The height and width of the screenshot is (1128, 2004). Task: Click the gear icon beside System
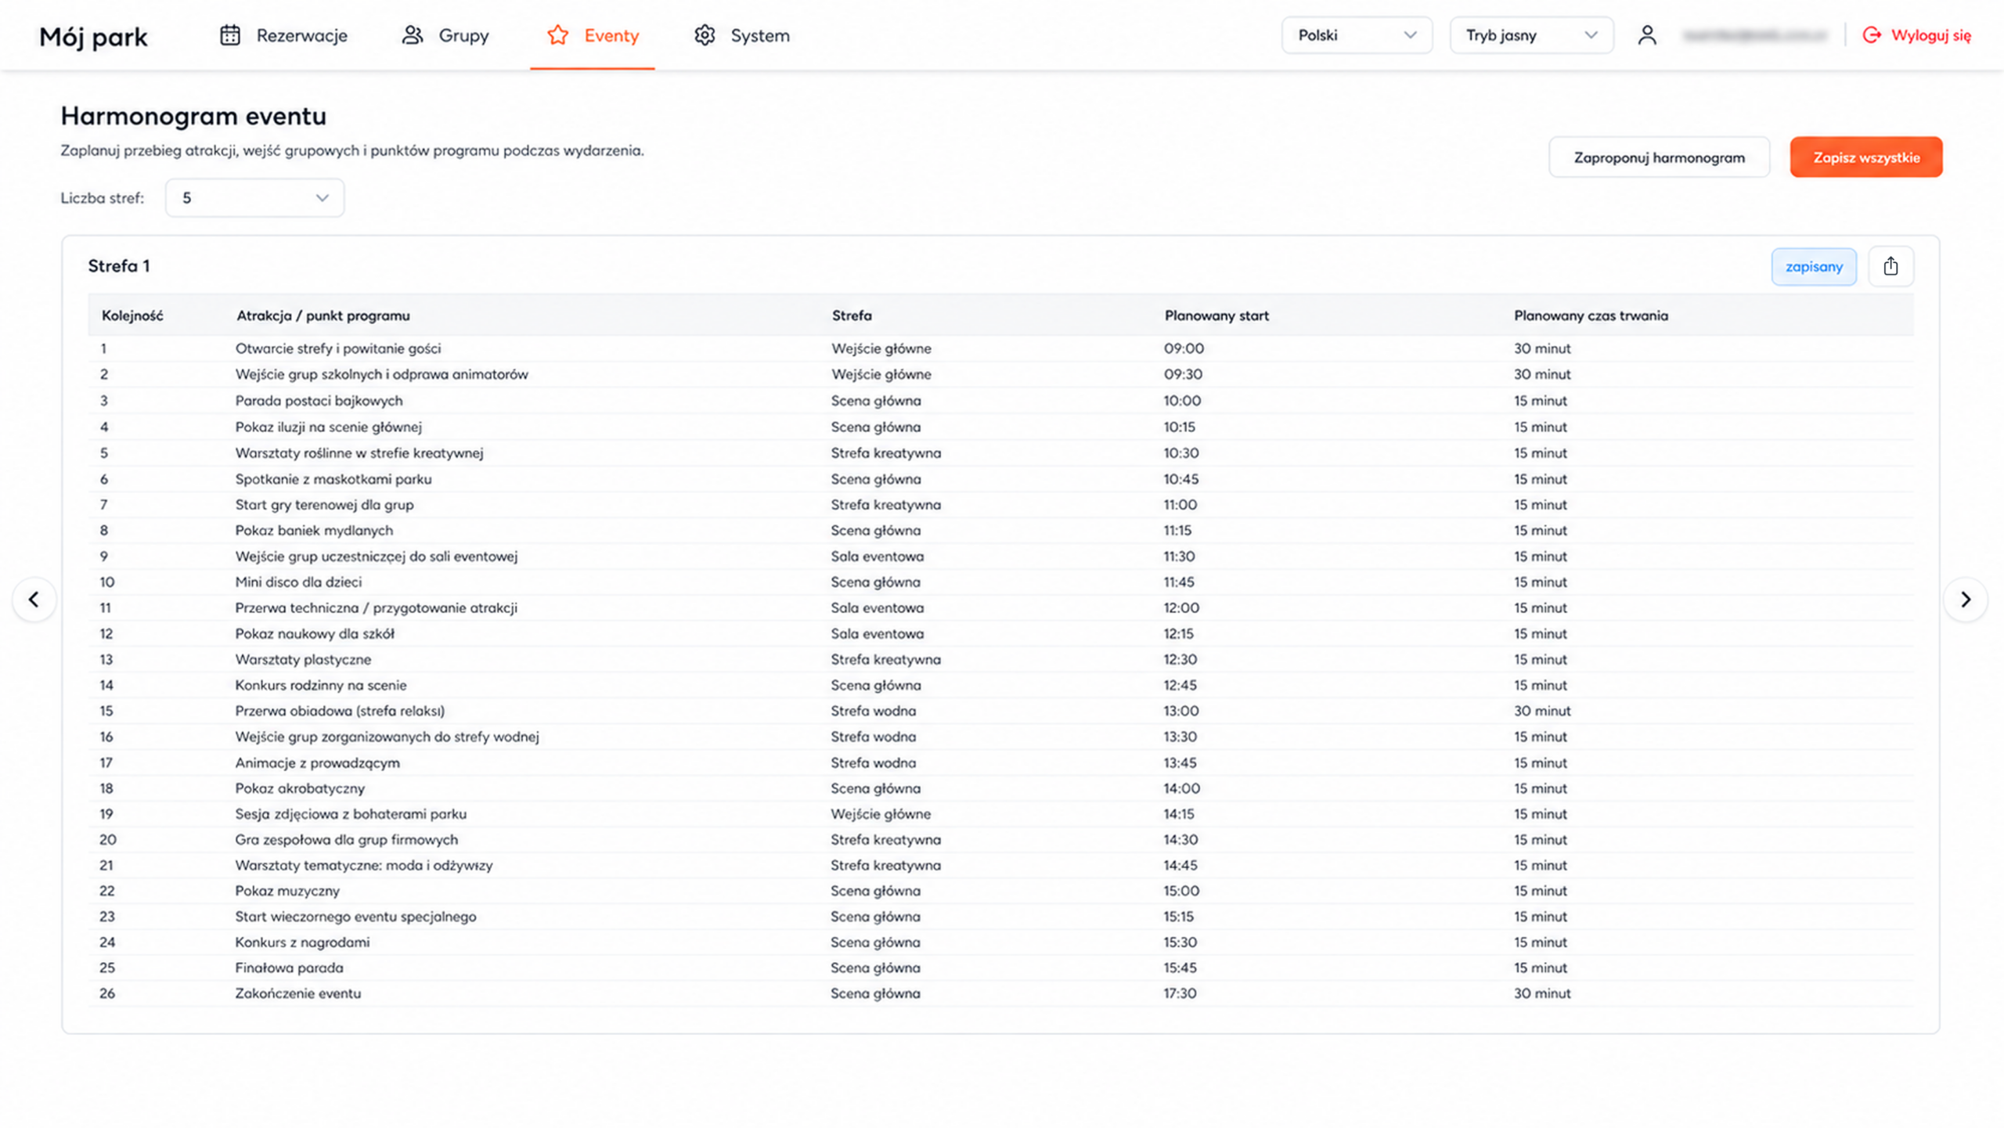coord(705,35)
